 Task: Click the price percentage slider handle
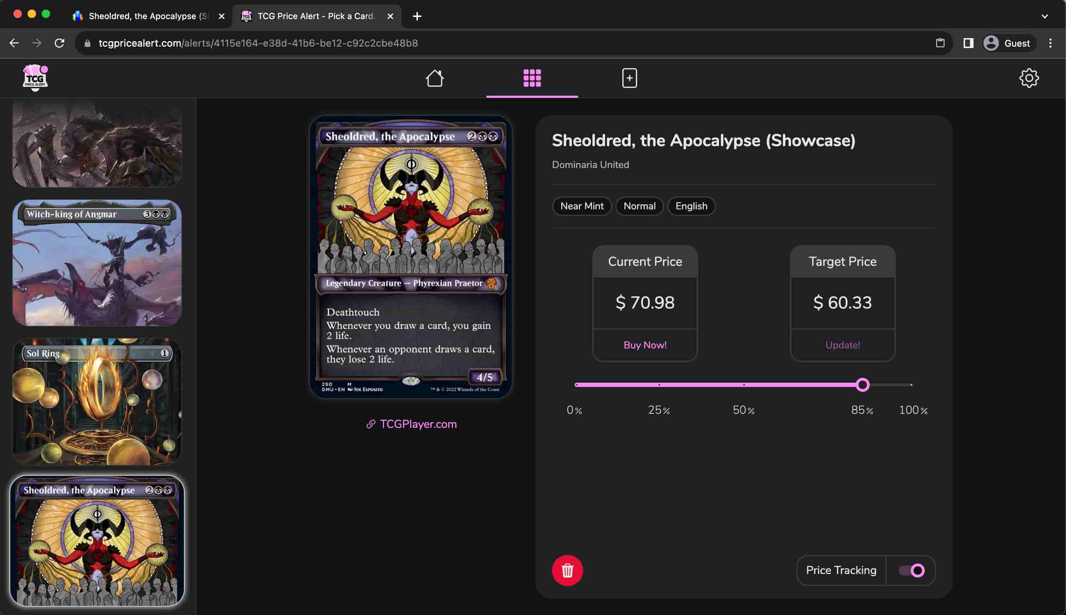pos(863,385)
